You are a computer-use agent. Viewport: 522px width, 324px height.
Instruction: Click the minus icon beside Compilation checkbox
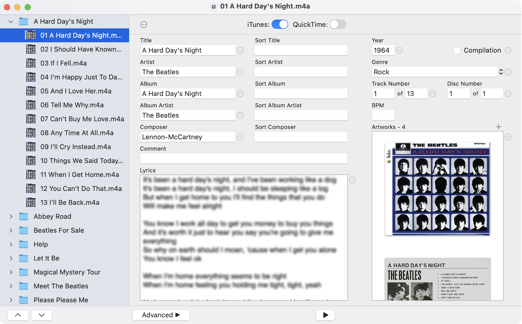508,50
